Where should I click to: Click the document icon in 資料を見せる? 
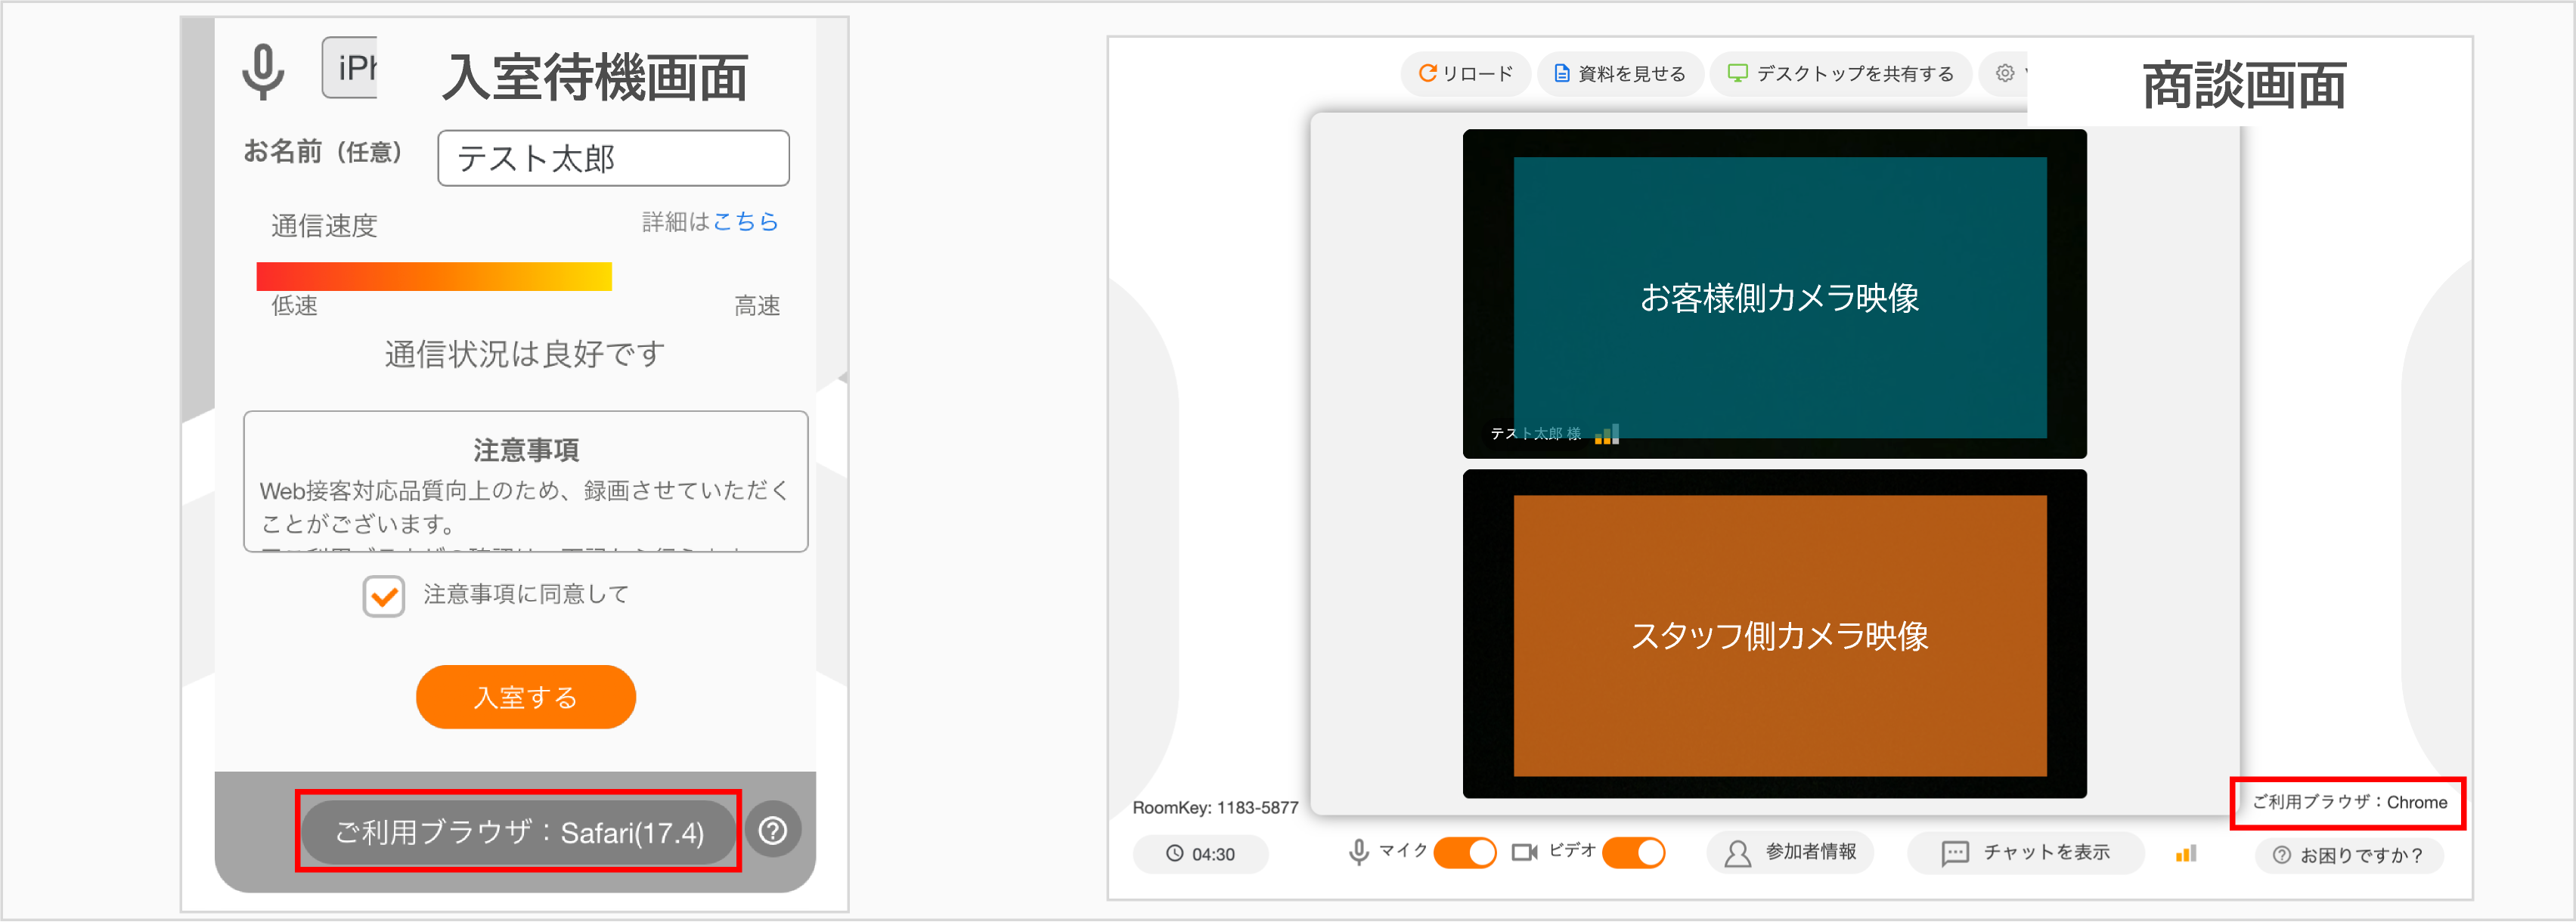tap(1561, 73)
